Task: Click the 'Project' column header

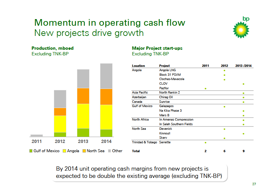Action: coord(164,66)
